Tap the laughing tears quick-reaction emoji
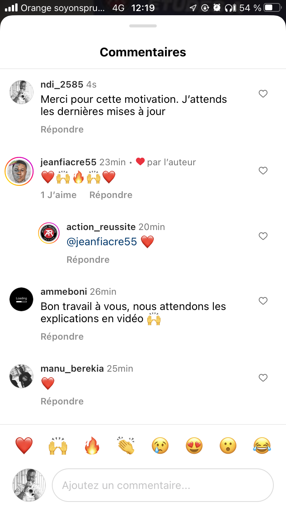 point(262,446)
